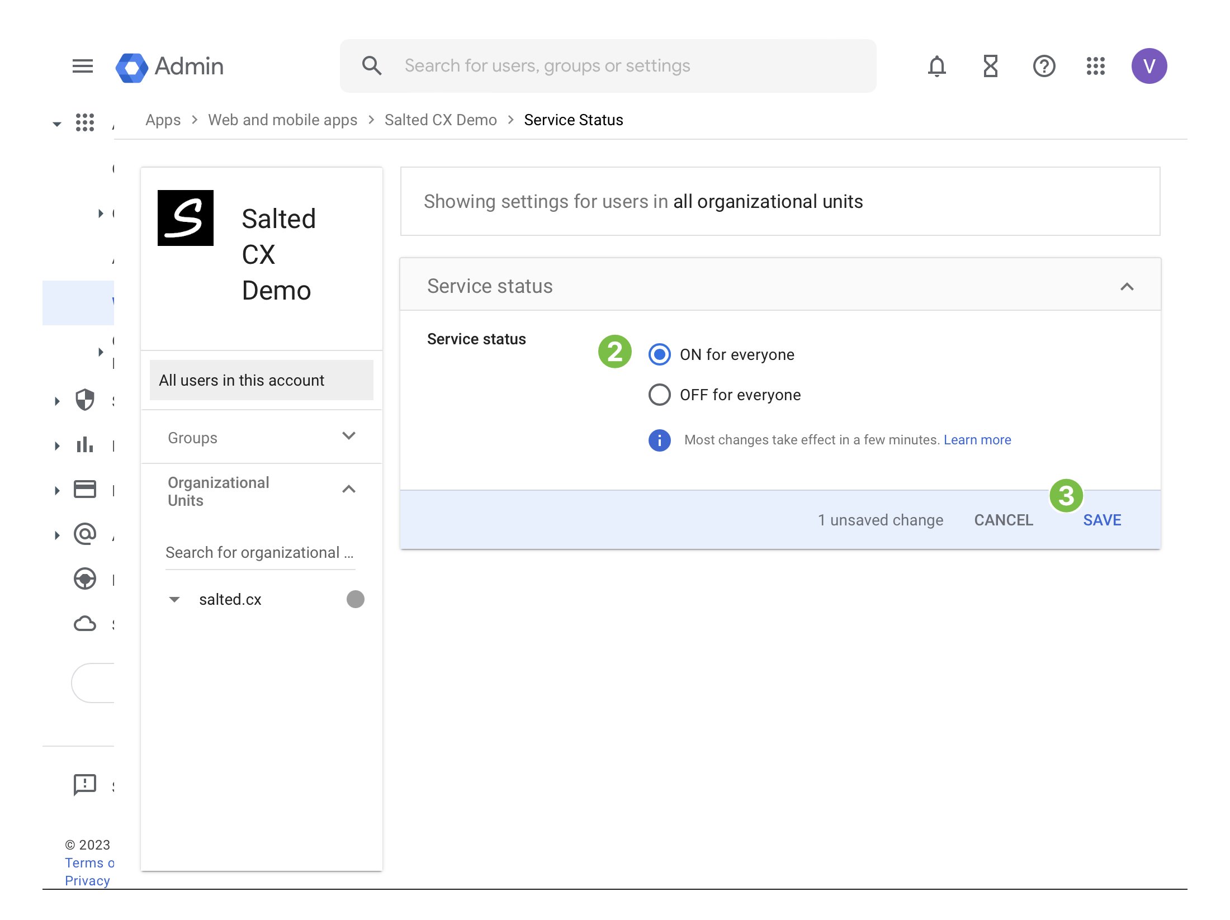Click the blue info icon

click(x=660, y=440)
